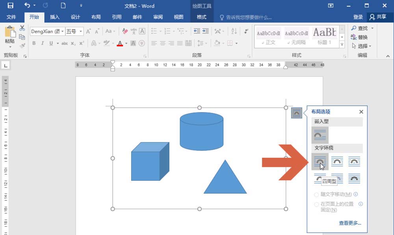
Task: Enable the 随文字移动 radio option
Action: (x=316, y=194)
